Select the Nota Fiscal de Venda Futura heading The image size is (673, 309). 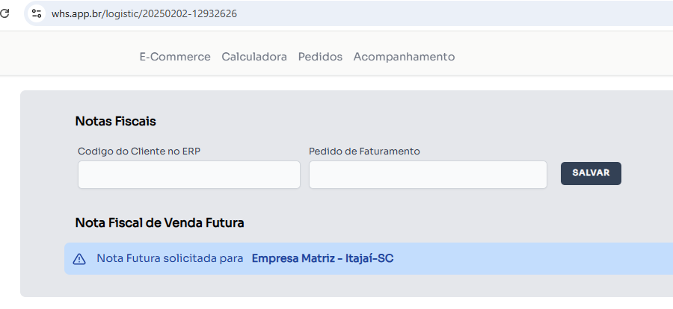pos(159,222)
